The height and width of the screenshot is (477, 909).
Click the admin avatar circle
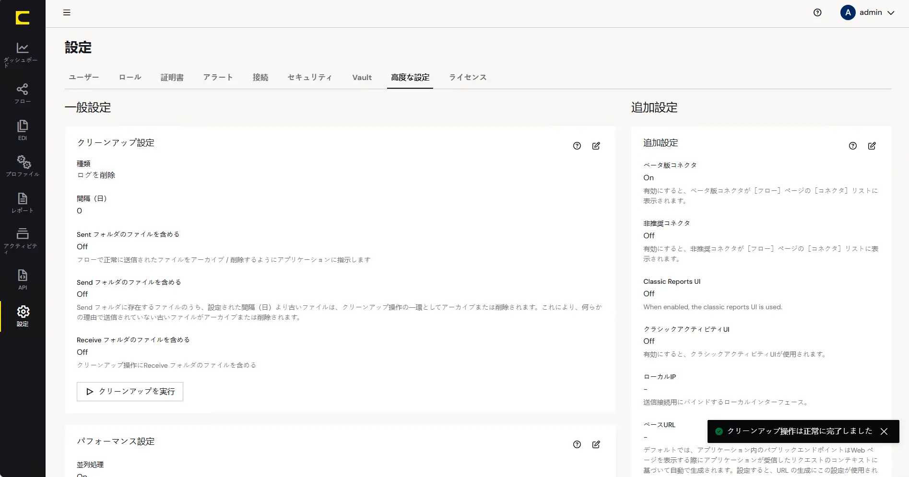point(848,12)
